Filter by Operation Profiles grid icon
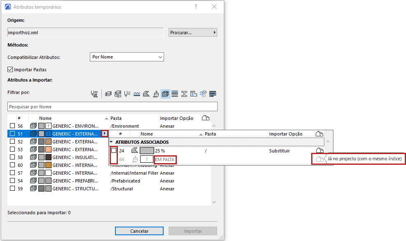 pos(213,94)
